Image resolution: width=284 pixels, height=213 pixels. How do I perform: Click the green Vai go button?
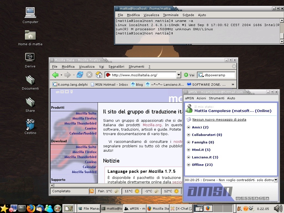pyautogui.click(x=189, y=75)
